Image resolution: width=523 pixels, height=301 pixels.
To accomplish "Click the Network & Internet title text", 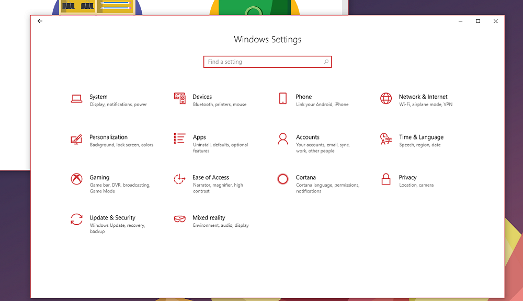I will (x=423, y=97).
